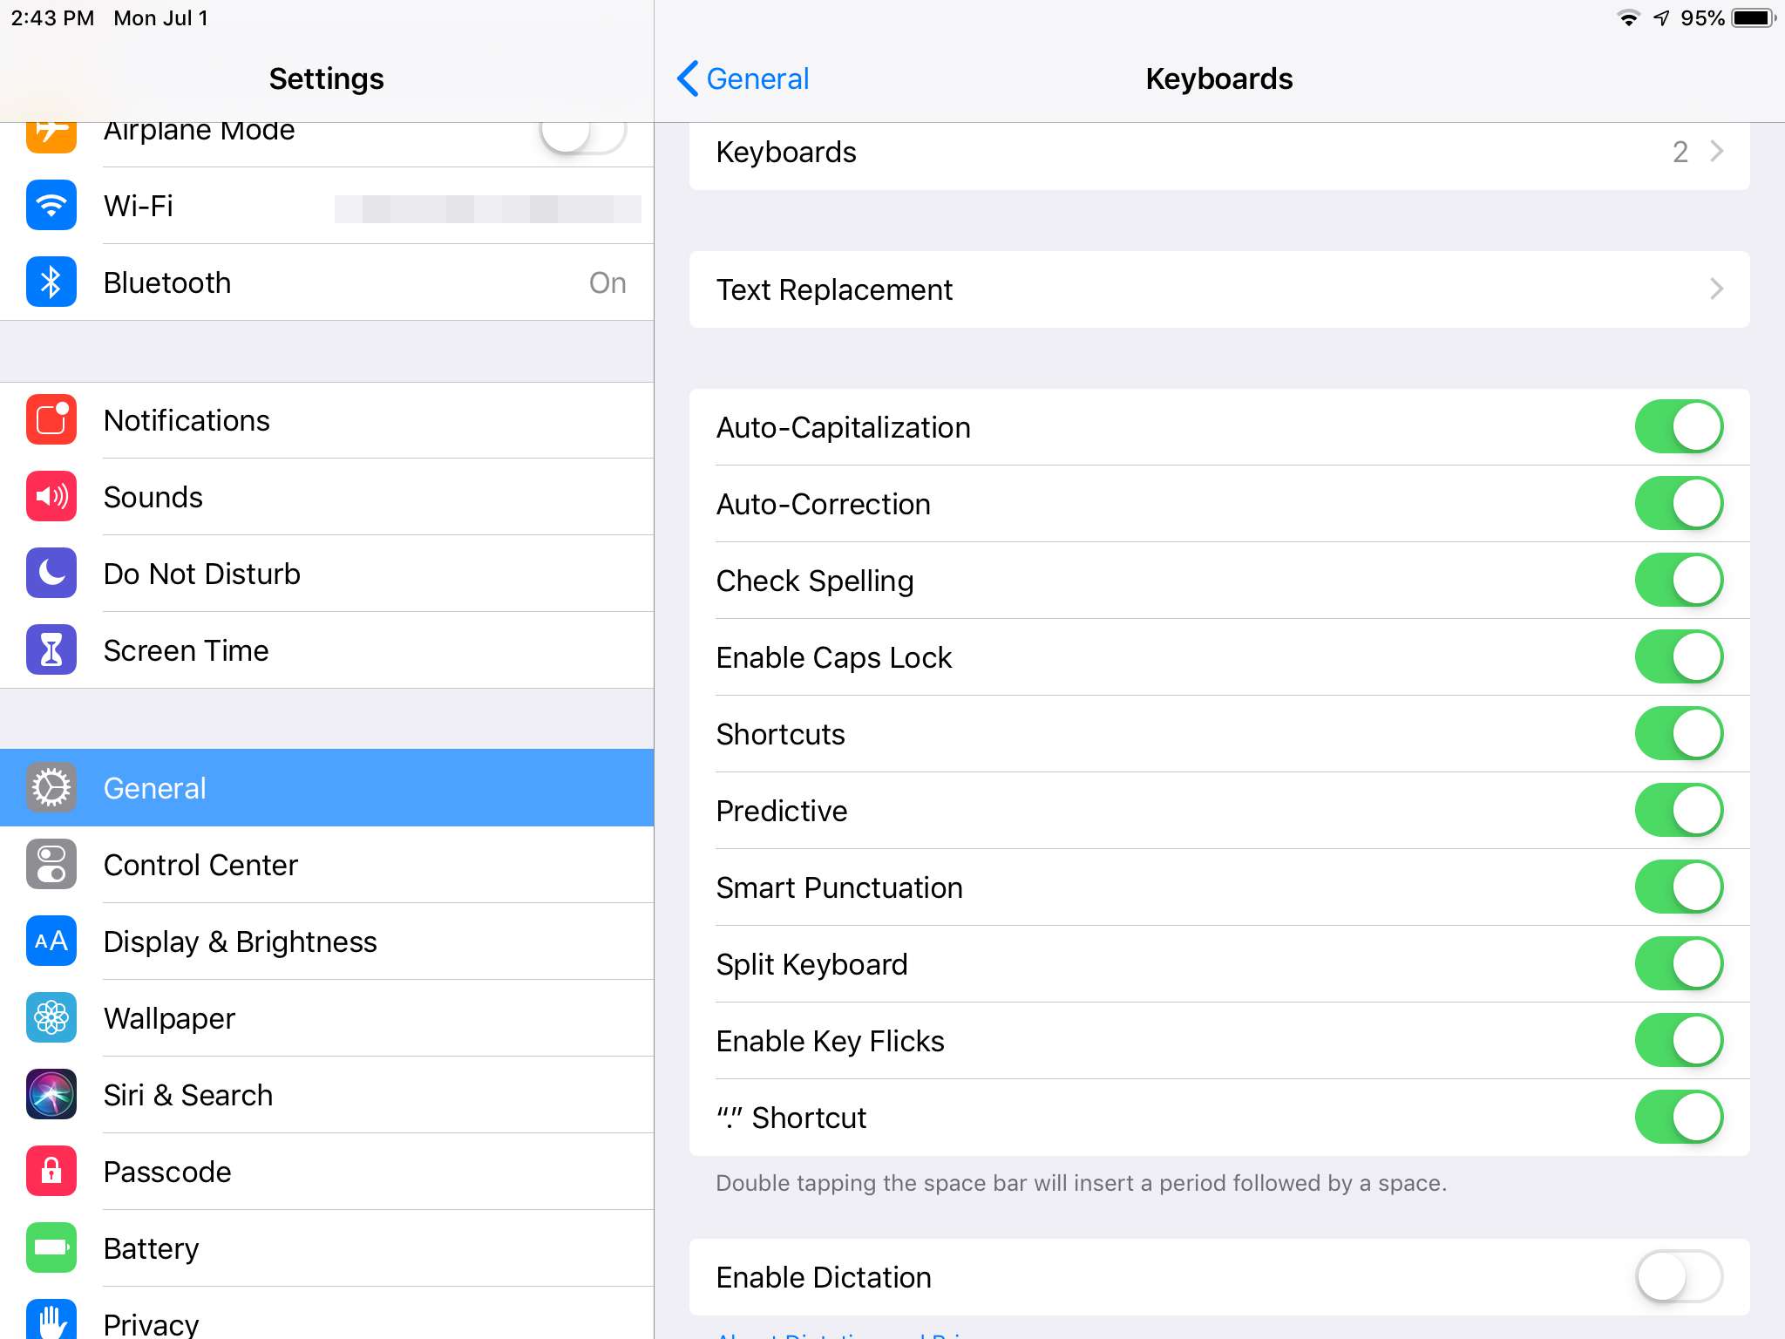Open the Text Replacement row
The height and width of the screenshot is (1339, 1785).
tap(1219, 289)
